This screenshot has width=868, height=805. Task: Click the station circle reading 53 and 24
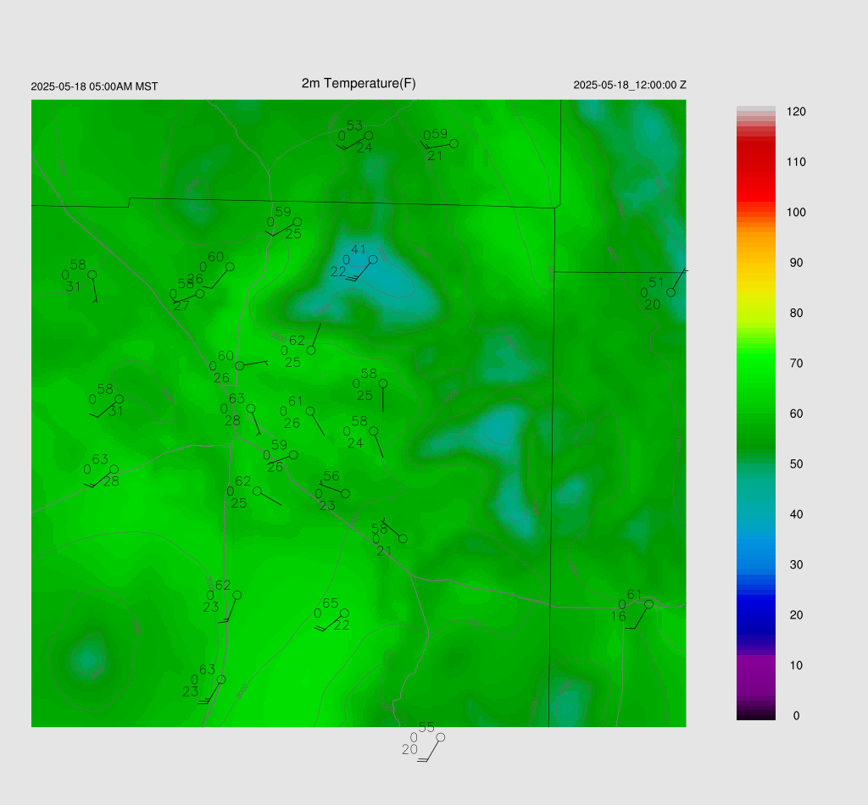pyautogui.click(x=369, y=136)
